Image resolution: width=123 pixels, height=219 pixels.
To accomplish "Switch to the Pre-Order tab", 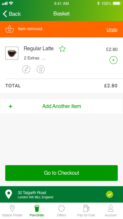I will (37, 211).
